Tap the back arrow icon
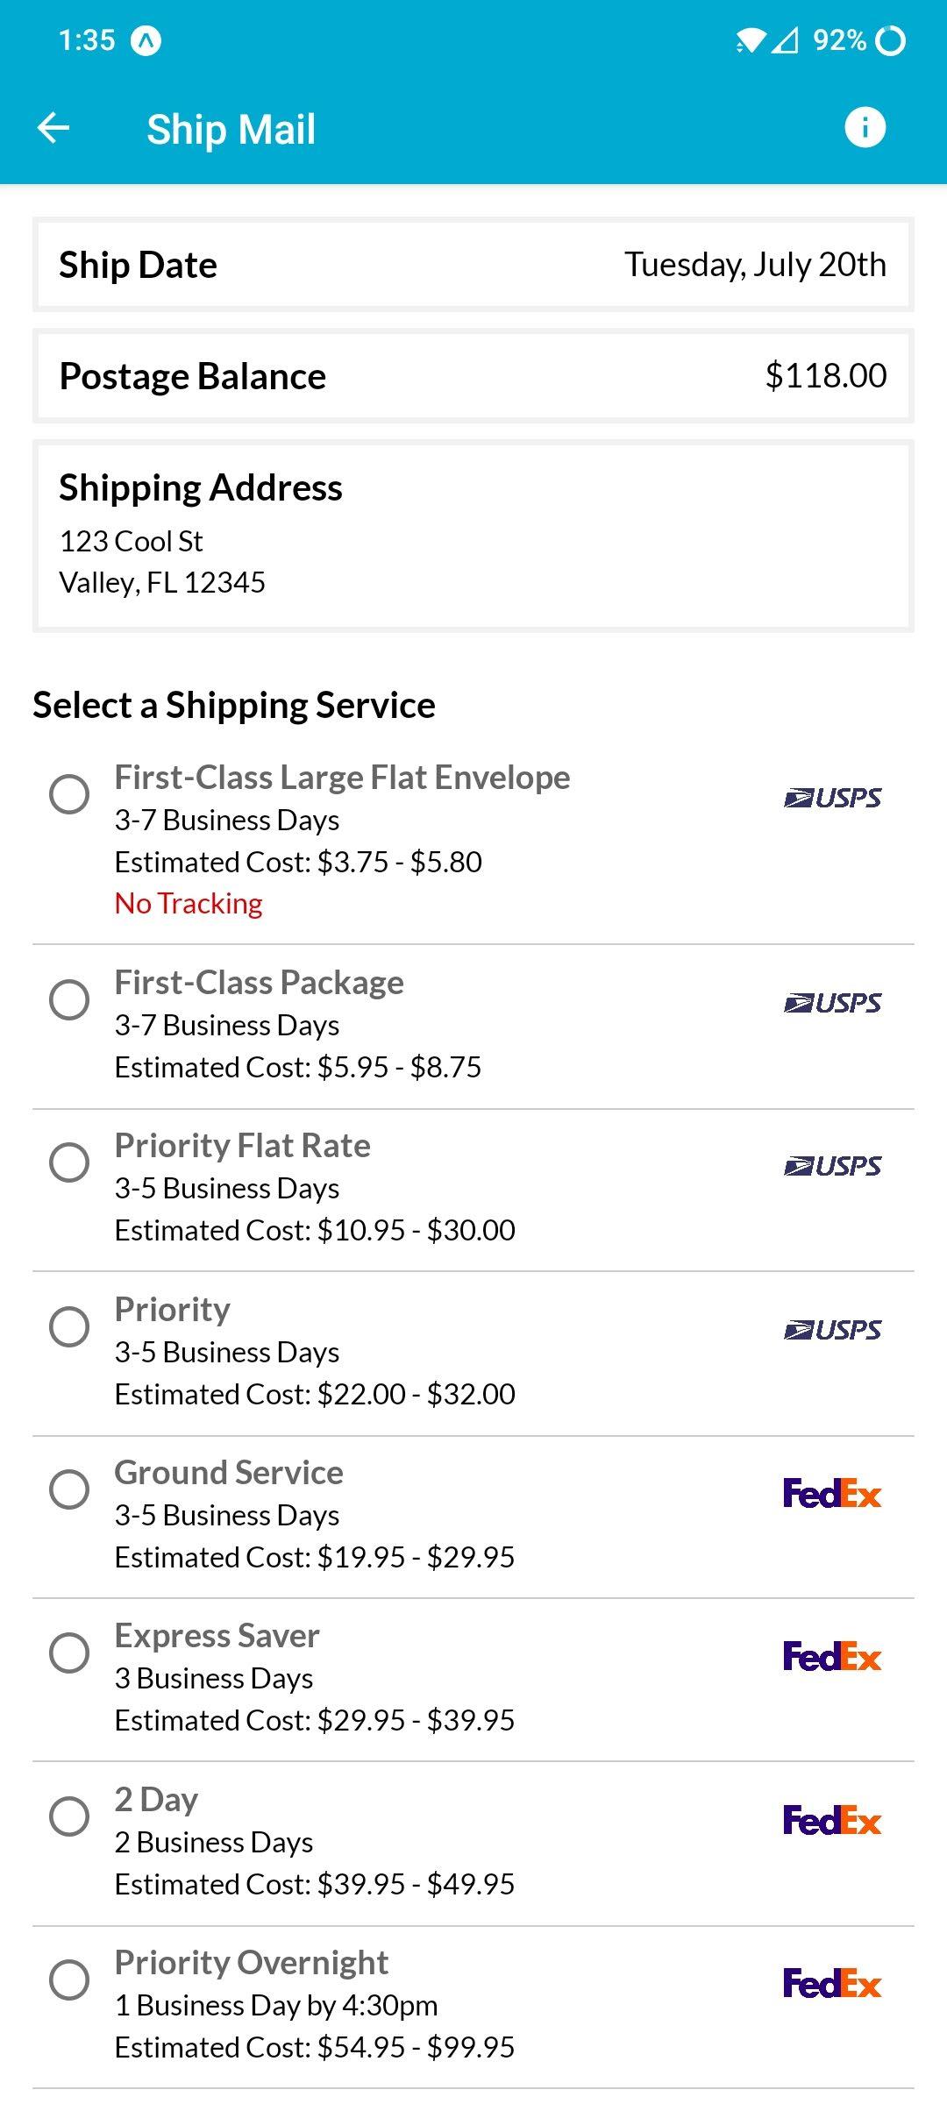The height and width of the screenshot is (2104, 947). pos(53,128)
